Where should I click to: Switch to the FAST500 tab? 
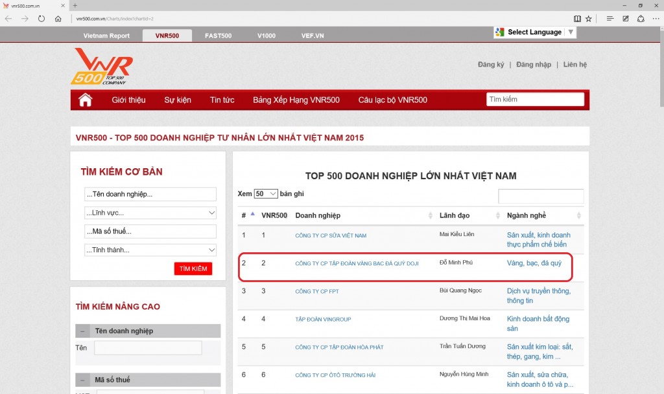(218, 36)
